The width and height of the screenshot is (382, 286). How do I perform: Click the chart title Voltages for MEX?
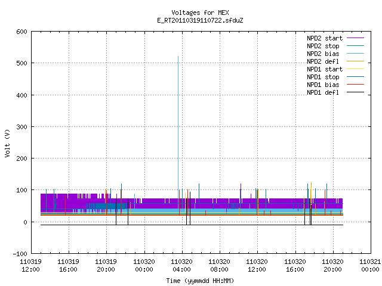click(x=200, y=13)
